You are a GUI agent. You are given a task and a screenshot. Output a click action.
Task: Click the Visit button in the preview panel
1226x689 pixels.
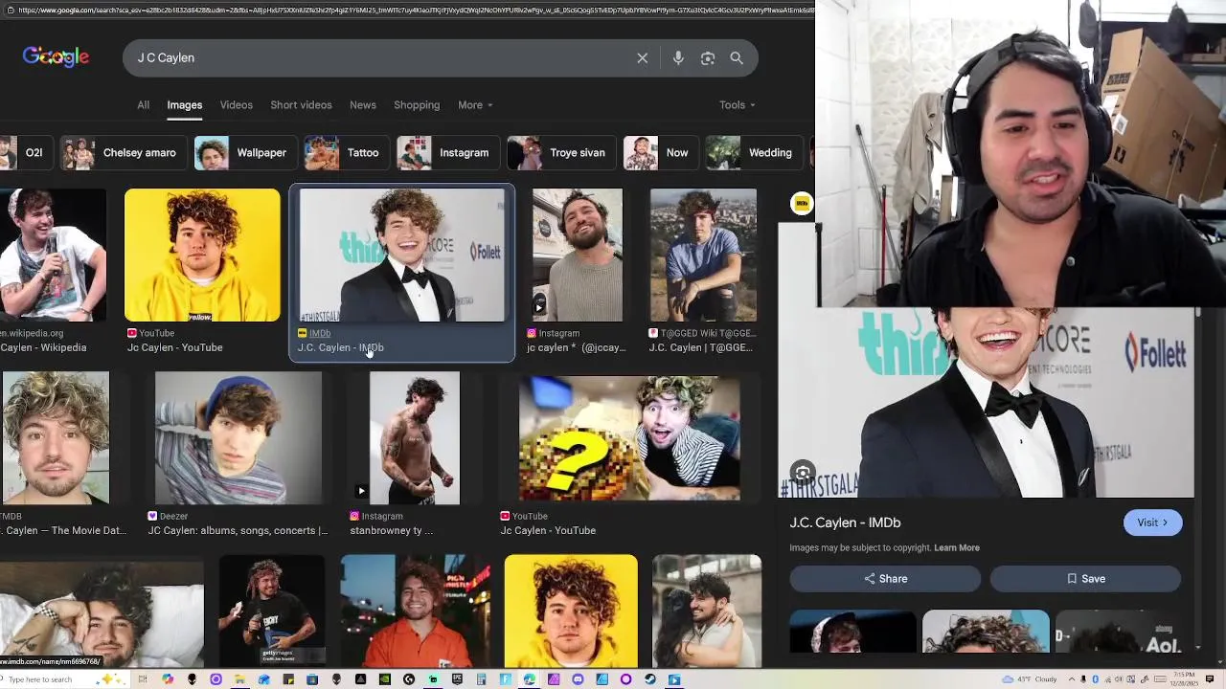click(x=1152, y=522)
